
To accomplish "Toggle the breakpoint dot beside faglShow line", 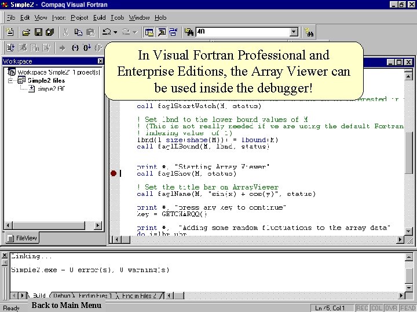I will pos(114,173).
